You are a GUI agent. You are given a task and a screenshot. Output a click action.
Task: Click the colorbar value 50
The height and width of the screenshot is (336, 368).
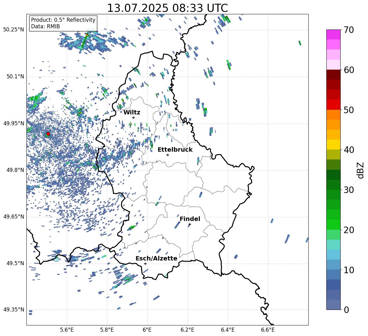[349, 110]
